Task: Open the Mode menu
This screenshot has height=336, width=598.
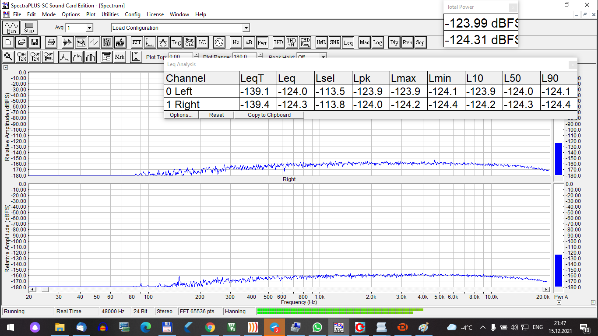Action: click(x=49, y=14)
